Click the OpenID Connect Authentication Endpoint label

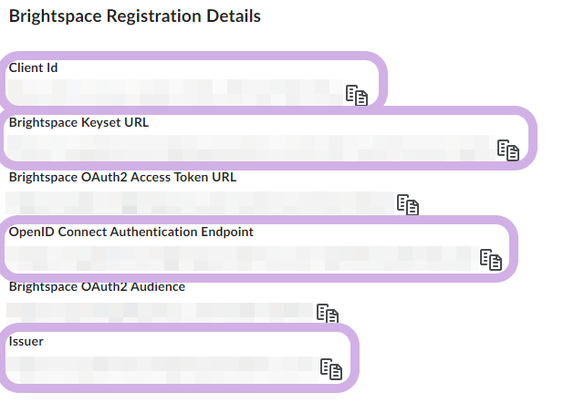[x=131, y=232]
